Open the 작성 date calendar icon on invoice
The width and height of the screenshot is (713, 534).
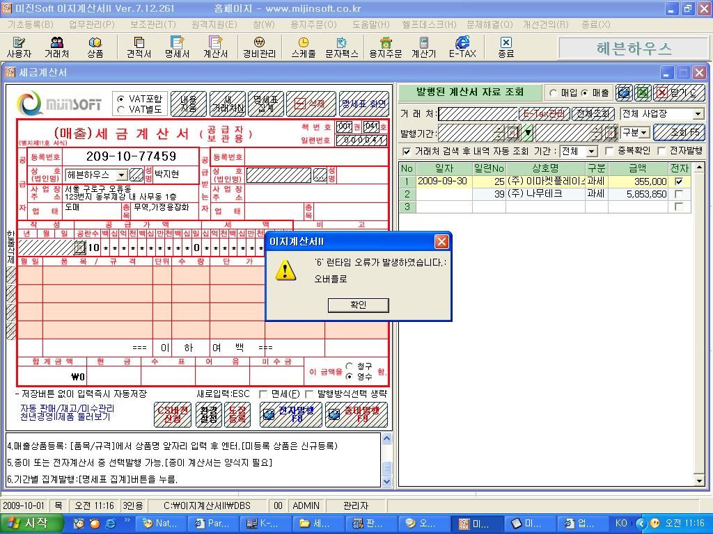[x=79, y=248]
